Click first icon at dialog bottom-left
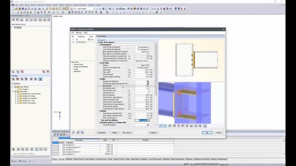Image resolution: width=296 pixels, height=166 pixels. click(73, 132)
